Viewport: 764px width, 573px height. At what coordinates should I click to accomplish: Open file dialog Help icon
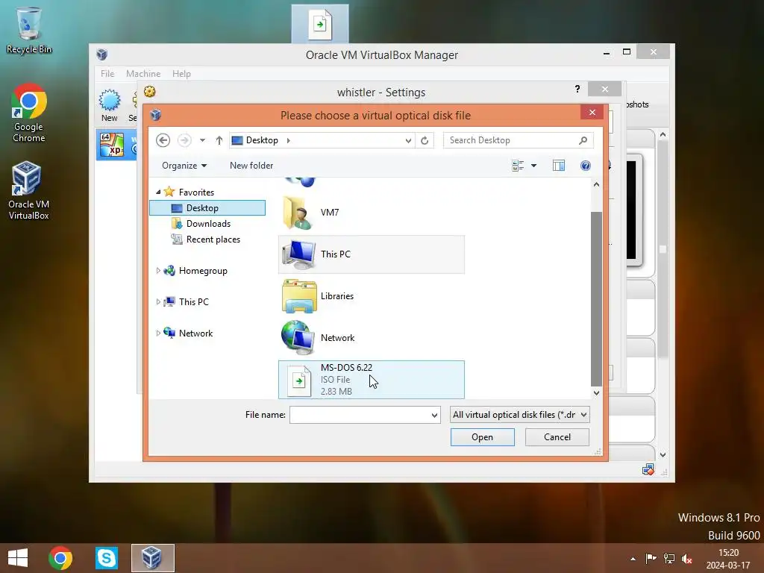(586, 166)
